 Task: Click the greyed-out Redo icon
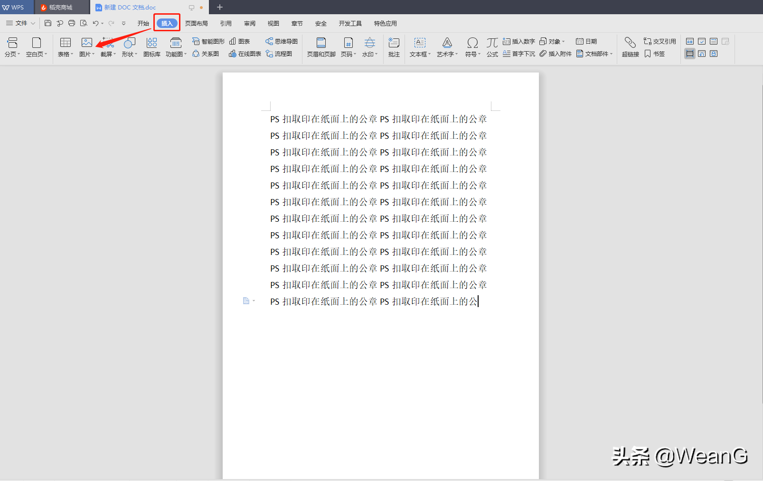point(111,23)
